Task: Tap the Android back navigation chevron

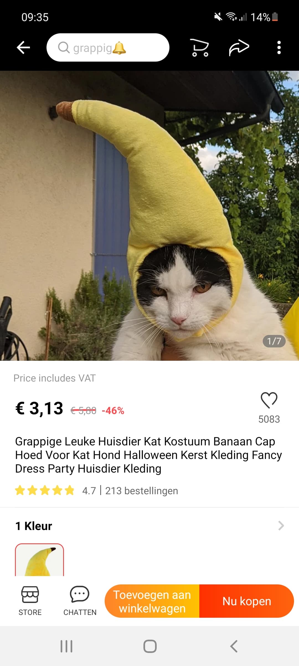Action: [234, 646]
